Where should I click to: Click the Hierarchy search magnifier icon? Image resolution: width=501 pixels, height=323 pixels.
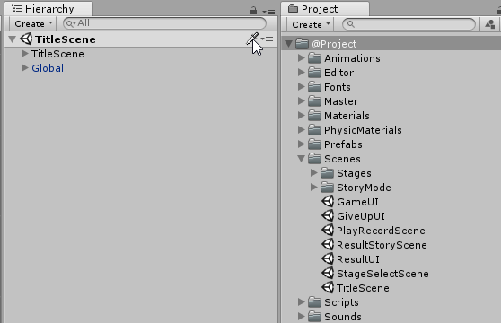point(71,23)
